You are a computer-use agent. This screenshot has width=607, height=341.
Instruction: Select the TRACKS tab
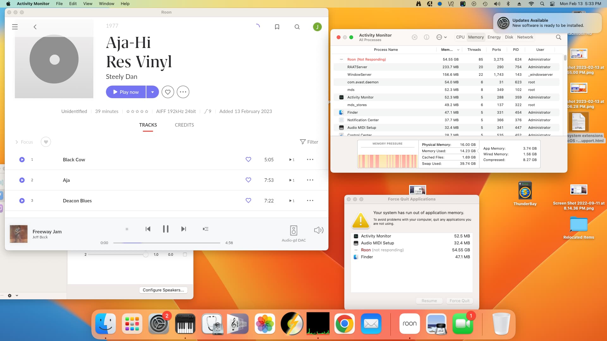(148, 125)
